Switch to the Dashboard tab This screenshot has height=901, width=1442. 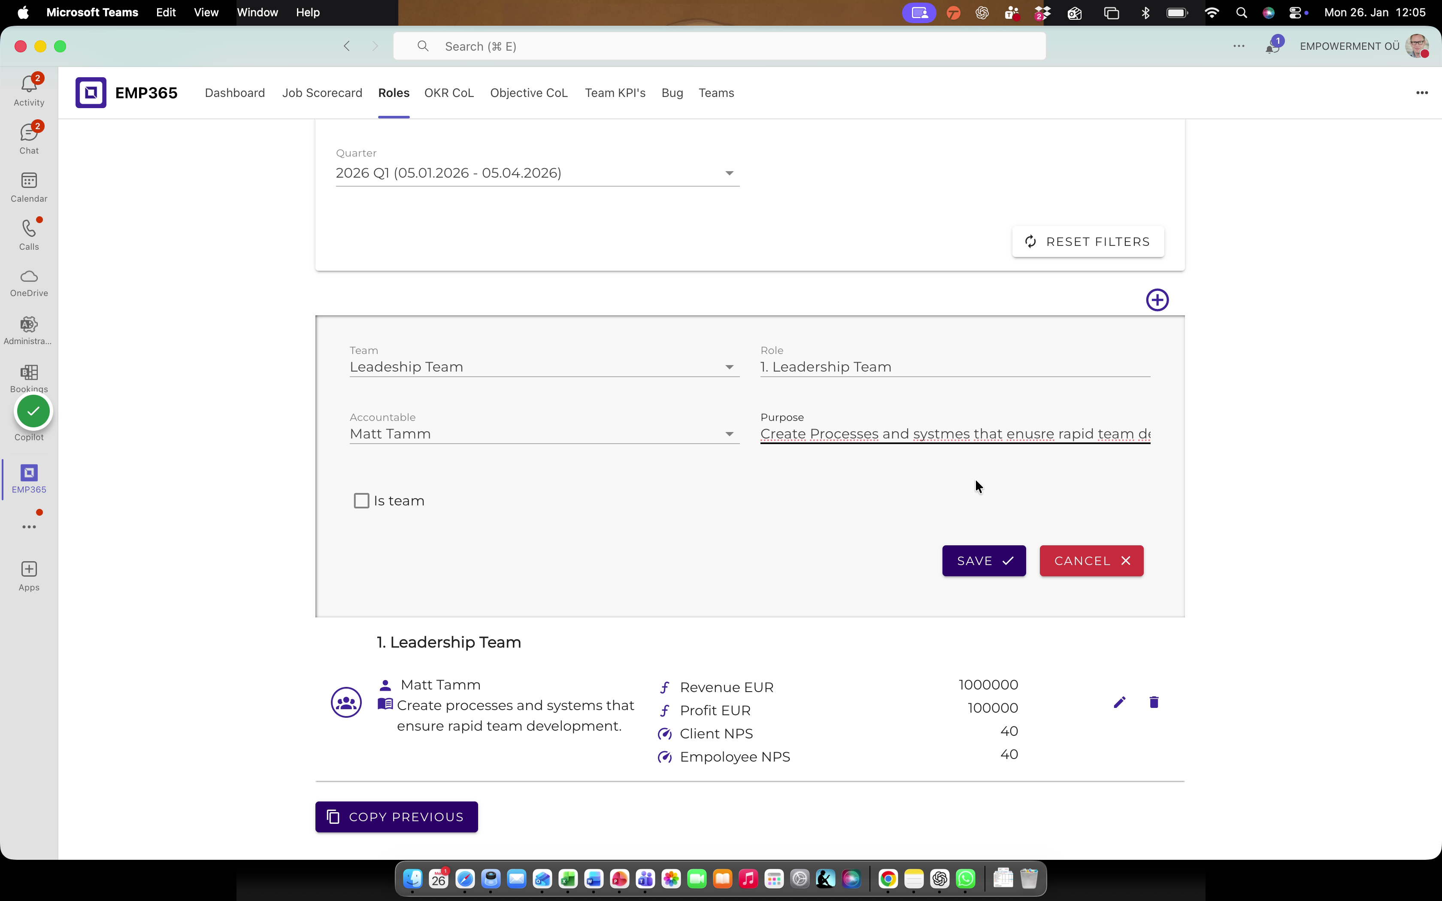pyautogui.click(x=235, y=93)
